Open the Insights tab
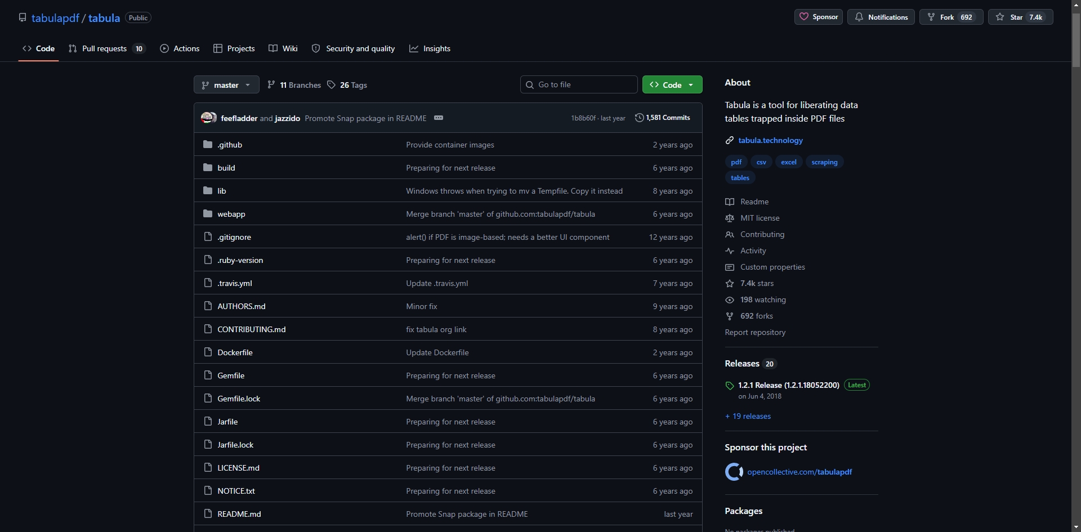This screenshot has height=532, width=1081. point(430,48)
